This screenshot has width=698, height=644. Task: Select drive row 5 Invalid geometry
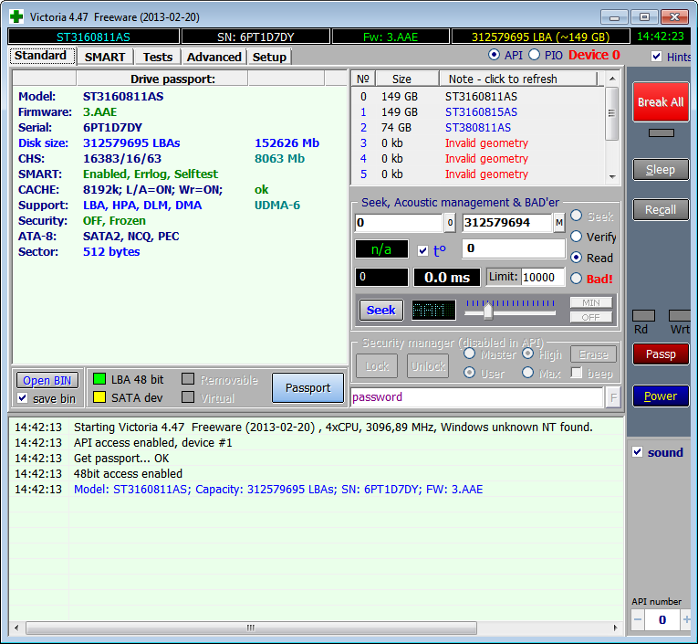click(x=478, y=174)
